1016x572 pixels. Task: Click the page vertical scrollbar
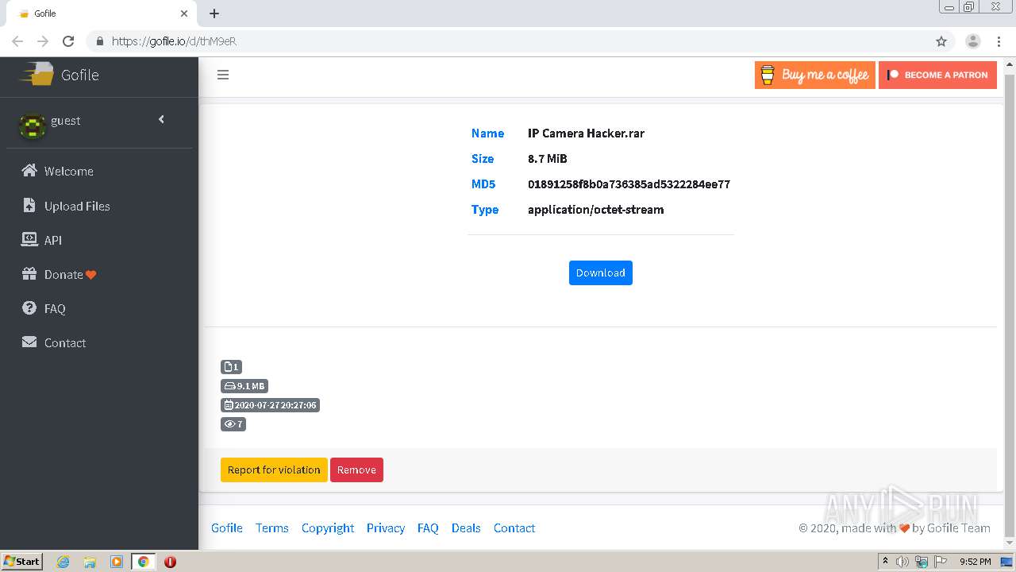tap(1010, 303)
